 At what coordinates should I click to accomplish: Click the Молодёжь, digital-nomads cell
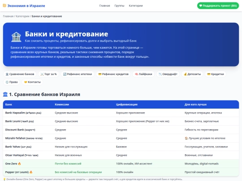[x=202, y=164]
